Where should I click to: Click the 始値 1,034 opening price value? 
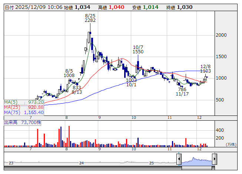82,7
